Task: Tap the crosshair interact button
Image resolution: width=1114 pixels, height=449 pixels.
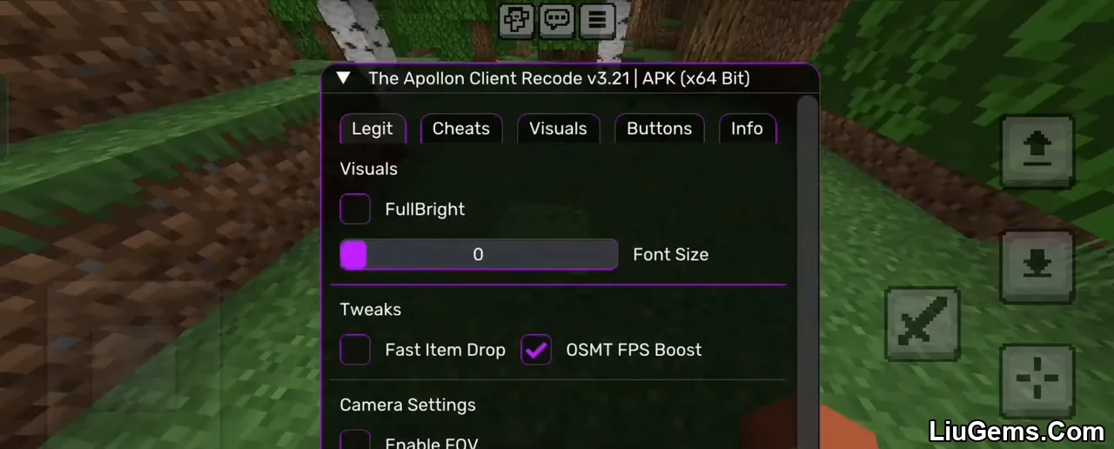Action: [1037, 380]
